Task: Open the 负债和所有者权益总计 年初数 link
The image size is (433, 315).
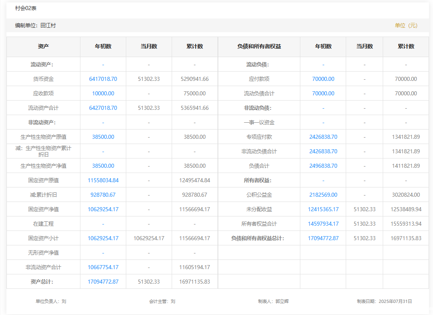Action: pyautogui.click(x=323, y=238)
